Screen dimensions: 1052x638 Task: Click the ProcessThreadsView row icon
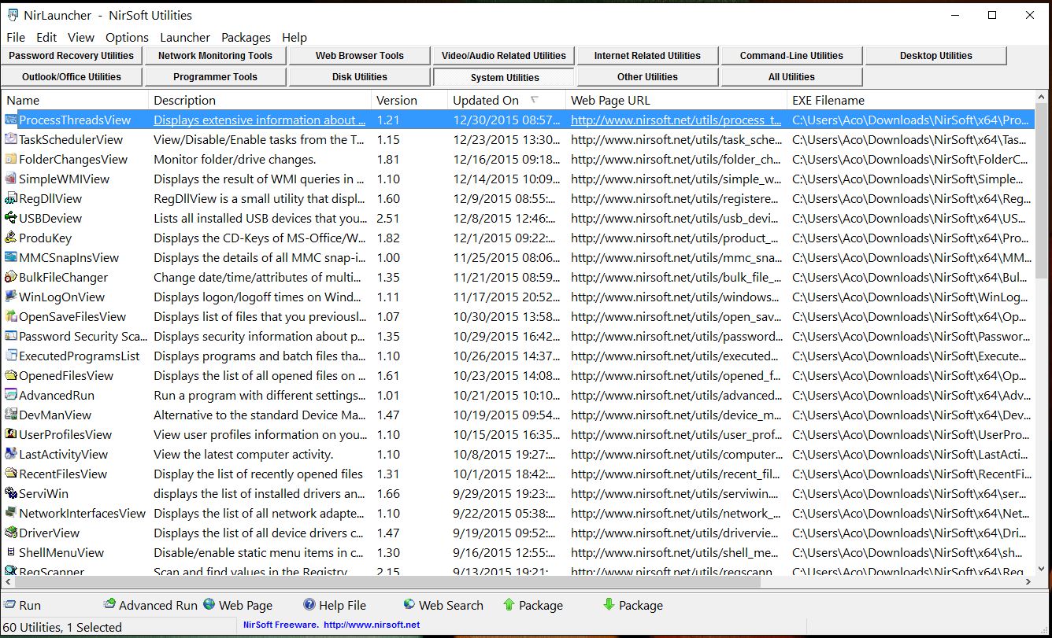(11, 120)
